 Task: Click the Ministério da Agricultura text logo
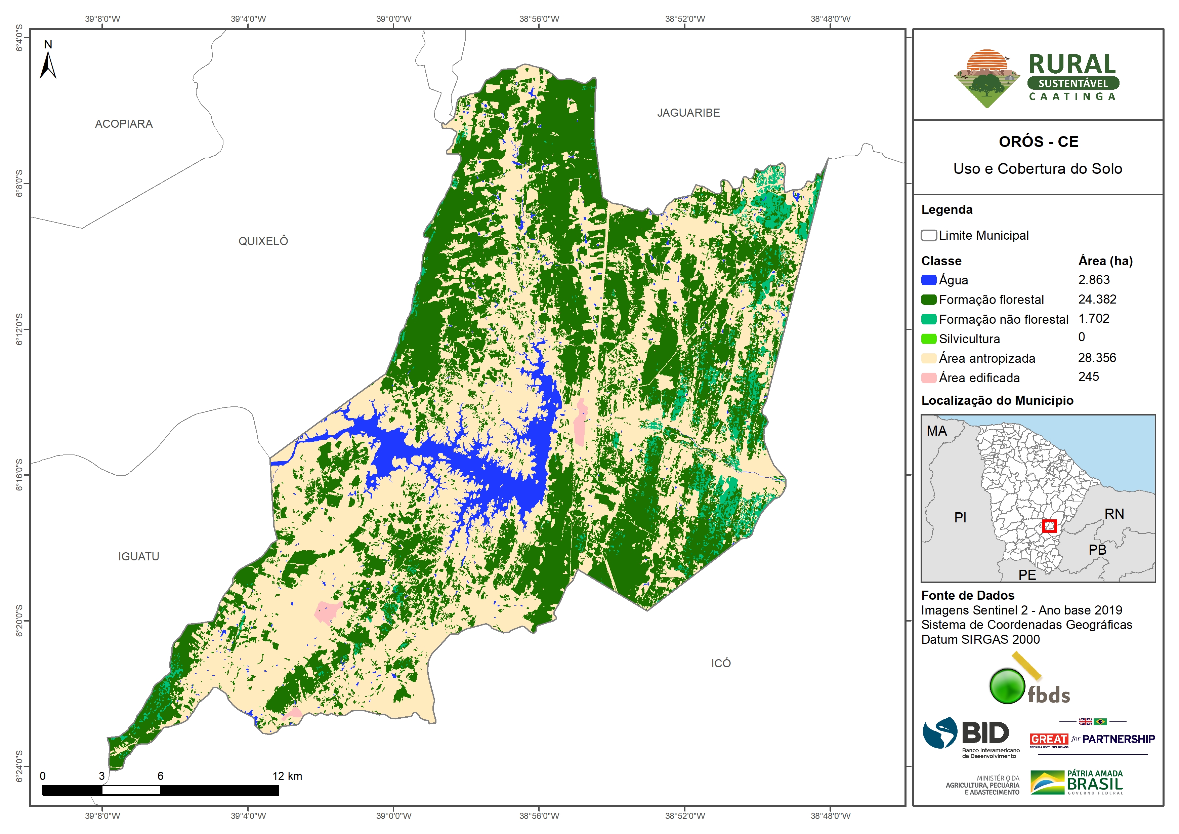click(982, 785)
